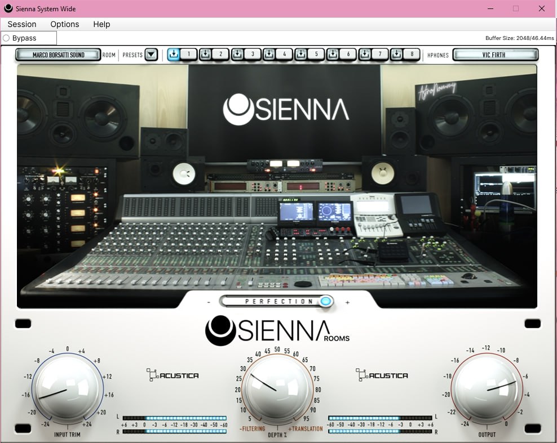
Task: Click the save-to-slot 2 download icon
Action: (205, 54)
